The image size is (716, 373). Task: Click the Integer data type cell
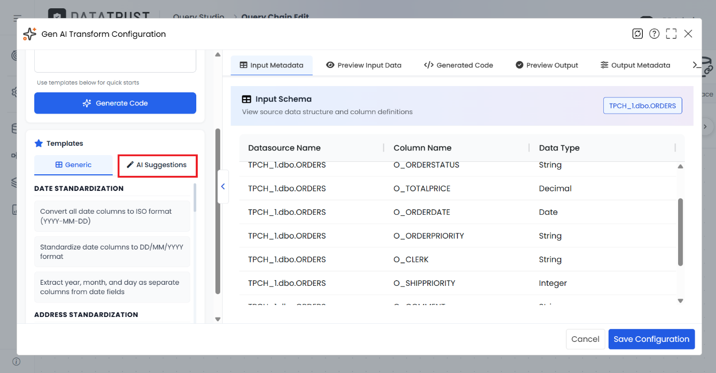(553, 283)
